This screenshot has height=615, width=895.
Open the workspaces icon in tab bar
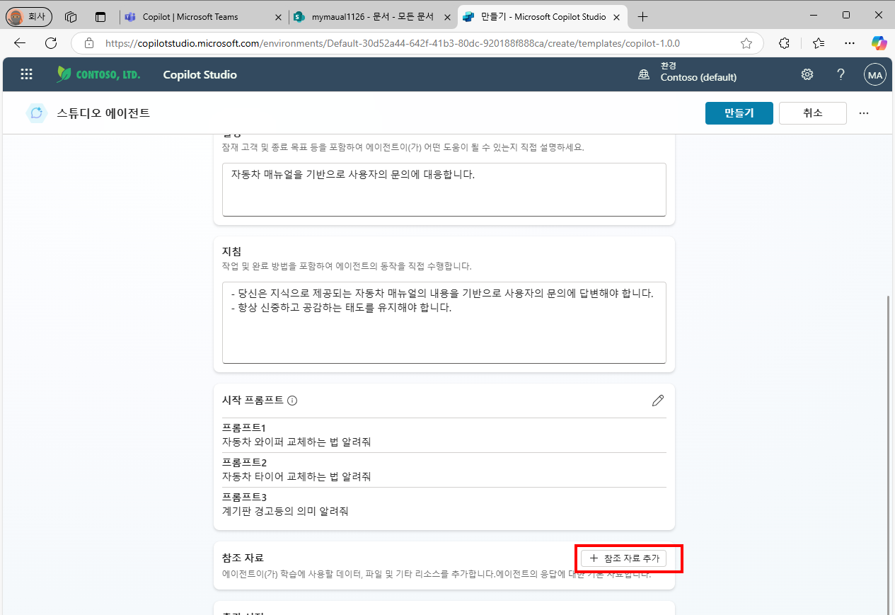[70, 16]
